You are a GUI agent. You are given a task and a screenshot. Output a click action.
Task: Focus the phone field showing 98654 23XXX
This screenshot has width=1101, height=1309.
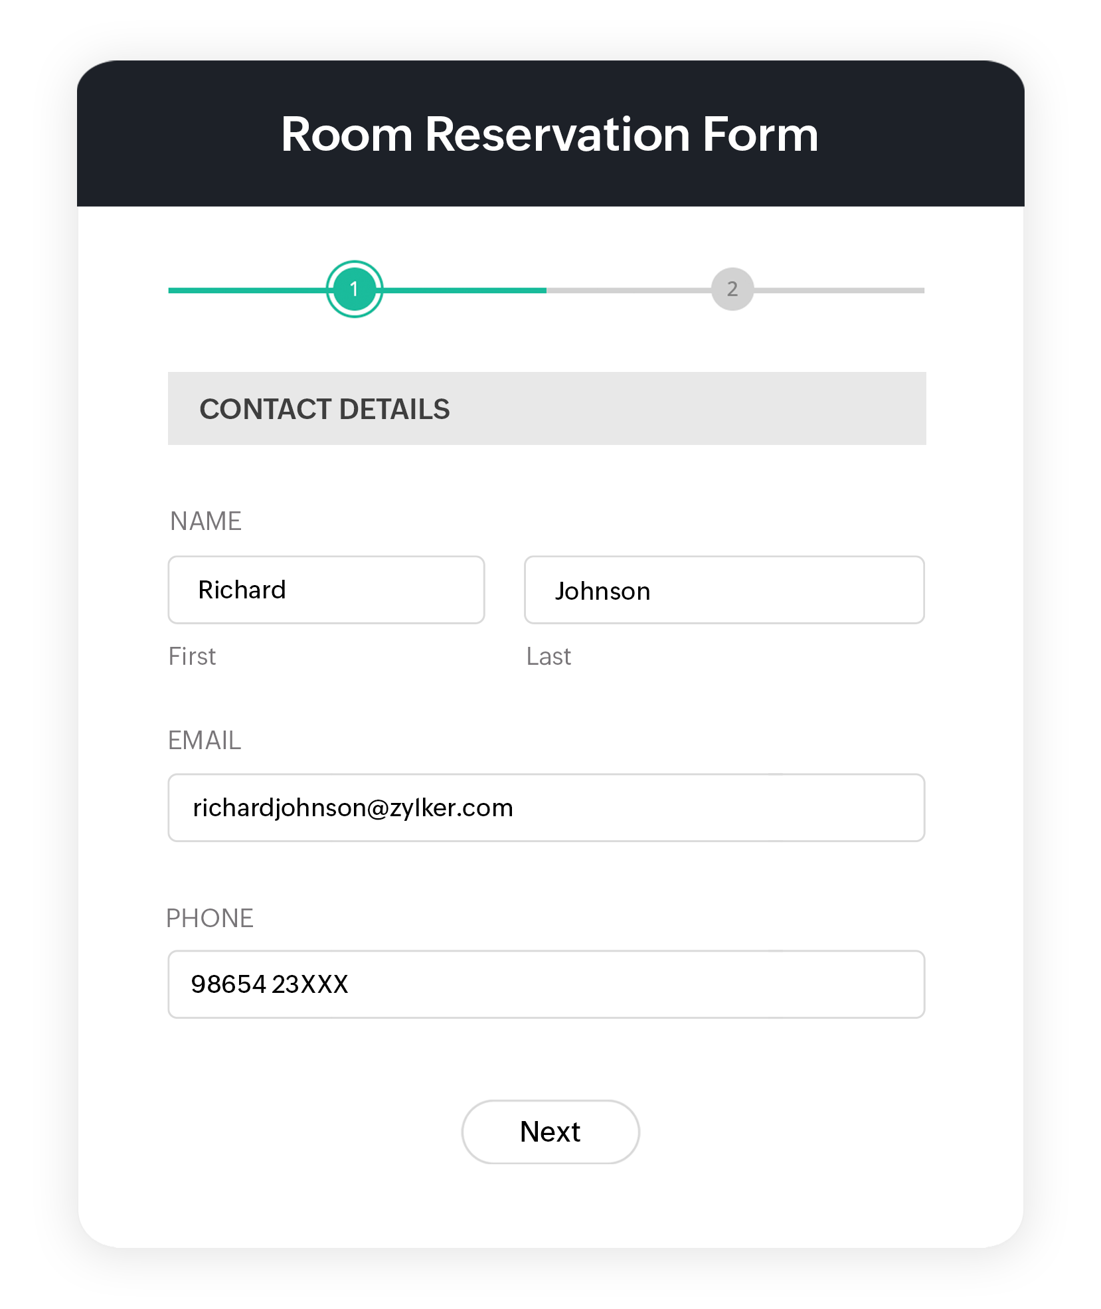tap(546, 984)
